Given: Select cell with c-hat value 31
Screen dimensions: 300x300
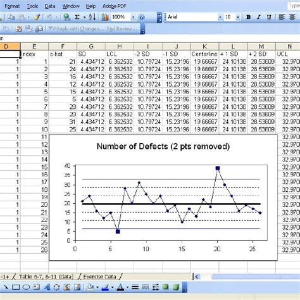Looking at the screenshot, I should 63,122.
